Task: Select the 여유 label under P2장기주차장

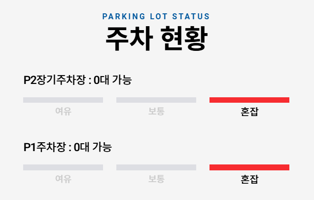Action: pyautogui.click(x=63, y=112)
